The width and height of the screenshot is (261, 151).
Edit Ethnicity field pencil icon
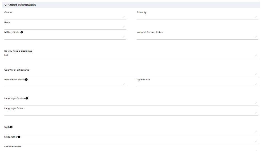point(256,17)
